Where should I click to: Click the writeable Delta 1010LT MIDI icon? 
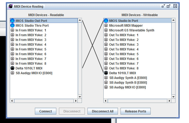tap(106, 73)
